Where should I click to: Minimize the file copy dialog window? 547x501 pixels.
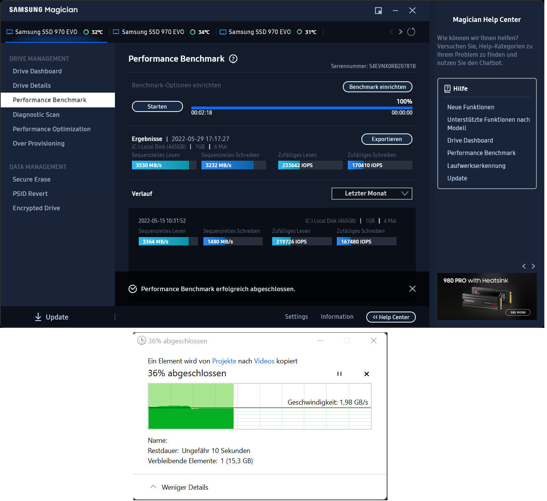[x=321, y=341]
